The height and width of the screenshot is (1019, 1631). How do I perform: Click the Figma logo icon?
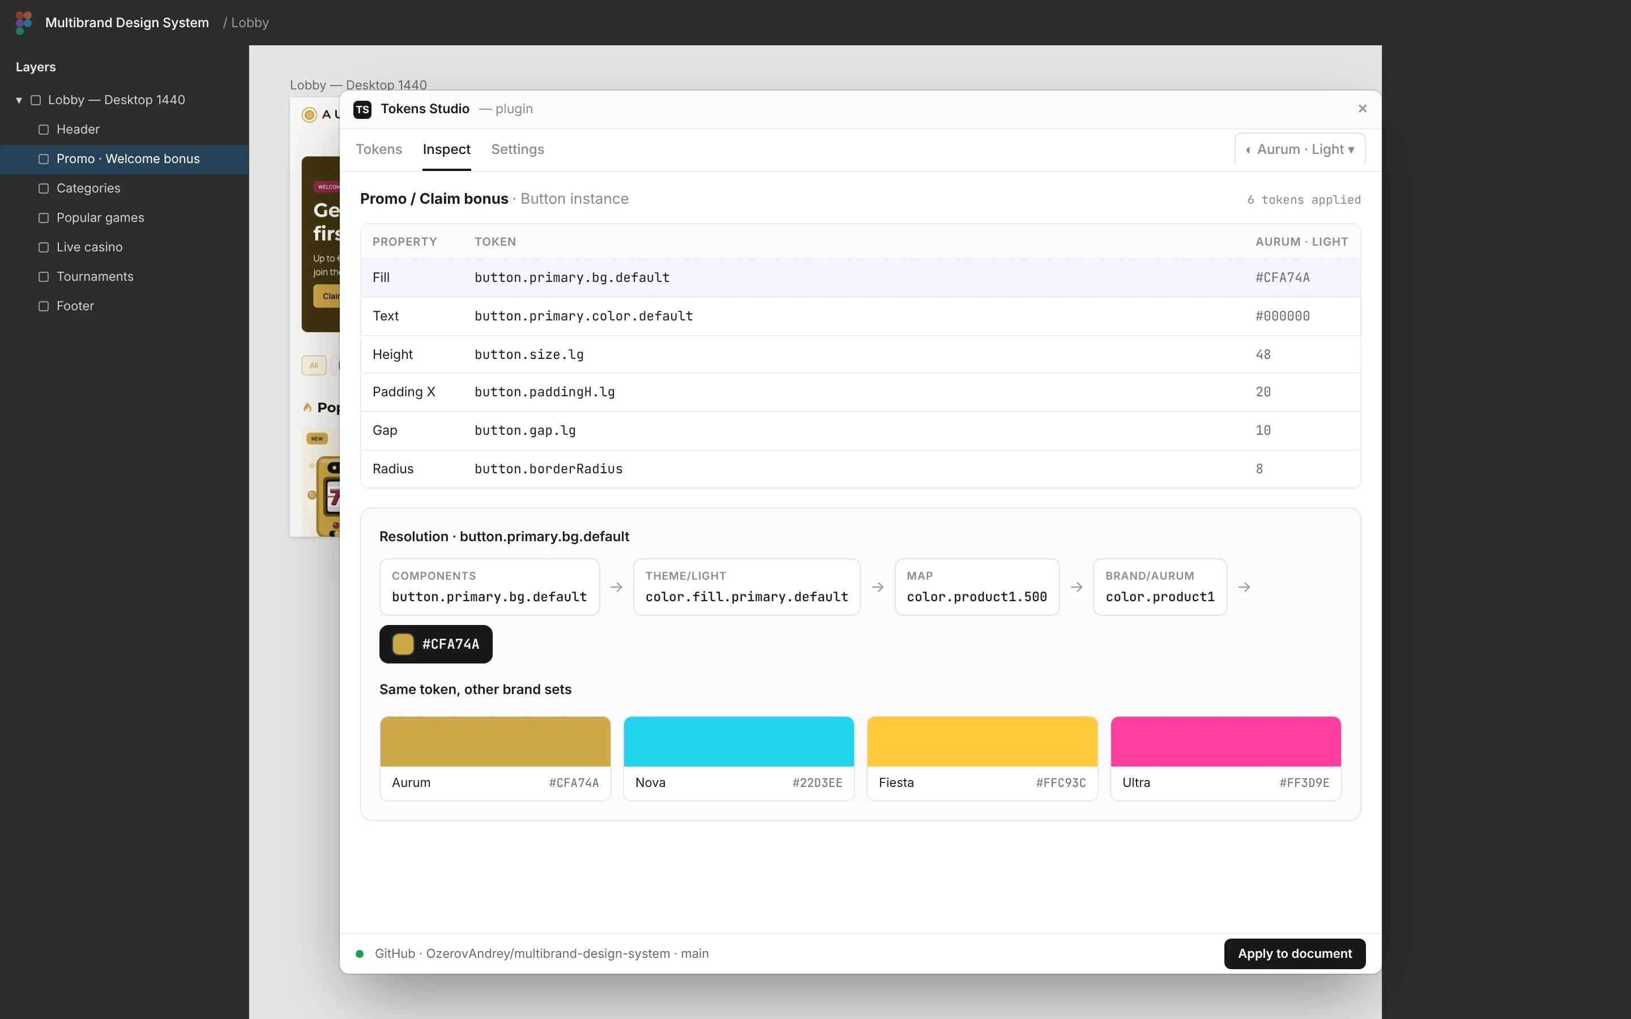(24, 23)
